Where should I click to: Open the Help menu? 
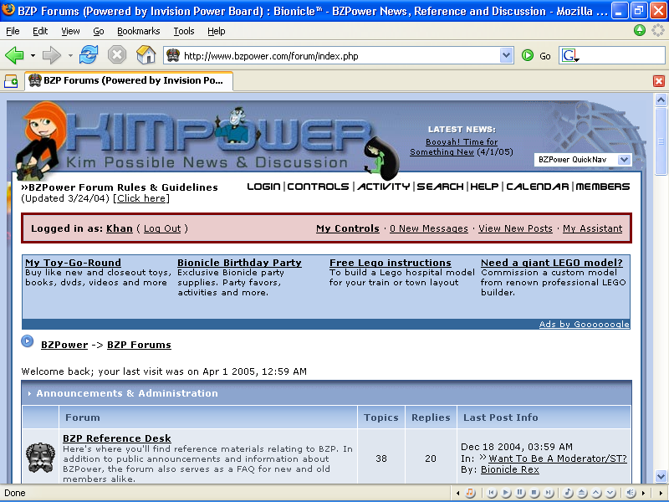[x=217, y=31]
